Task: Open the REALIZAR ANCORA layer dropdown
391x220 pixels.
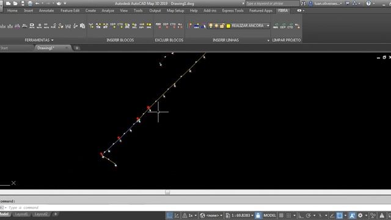Action: [268, 26]
